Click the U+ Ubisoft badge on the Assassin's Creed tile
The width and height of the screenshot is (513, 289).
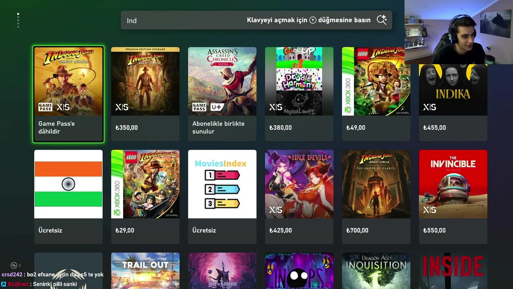(x=217, y=107)
